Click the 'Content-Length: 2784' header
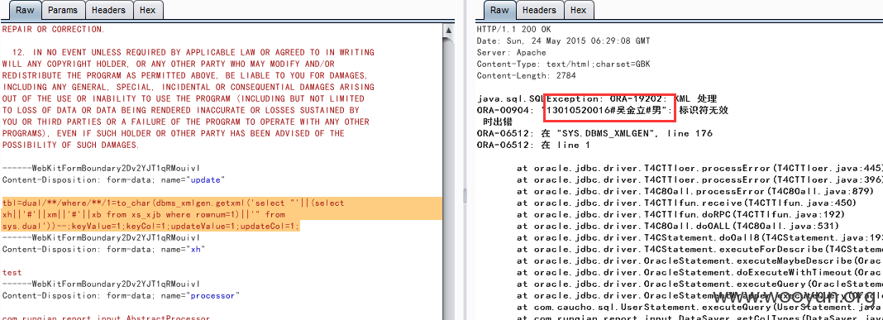 [526, 75]
